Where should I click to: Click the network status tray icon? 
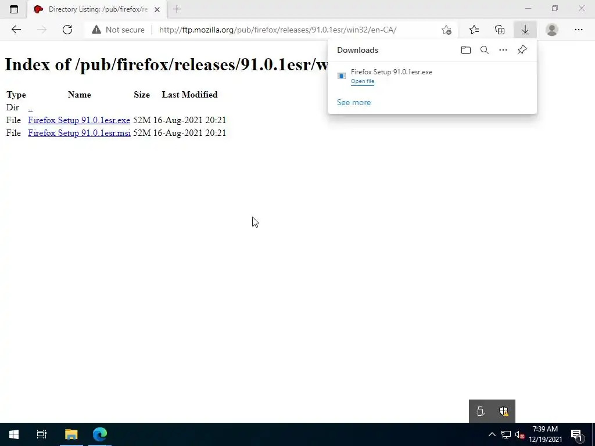(x=506, y=434)
